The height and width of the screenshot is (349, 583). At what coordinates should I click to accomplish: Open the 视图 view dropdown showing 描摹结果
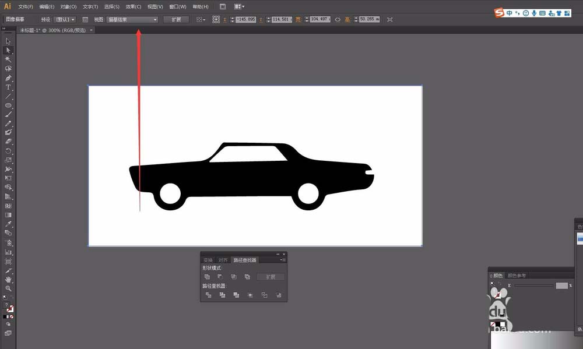tap(132, 19)
